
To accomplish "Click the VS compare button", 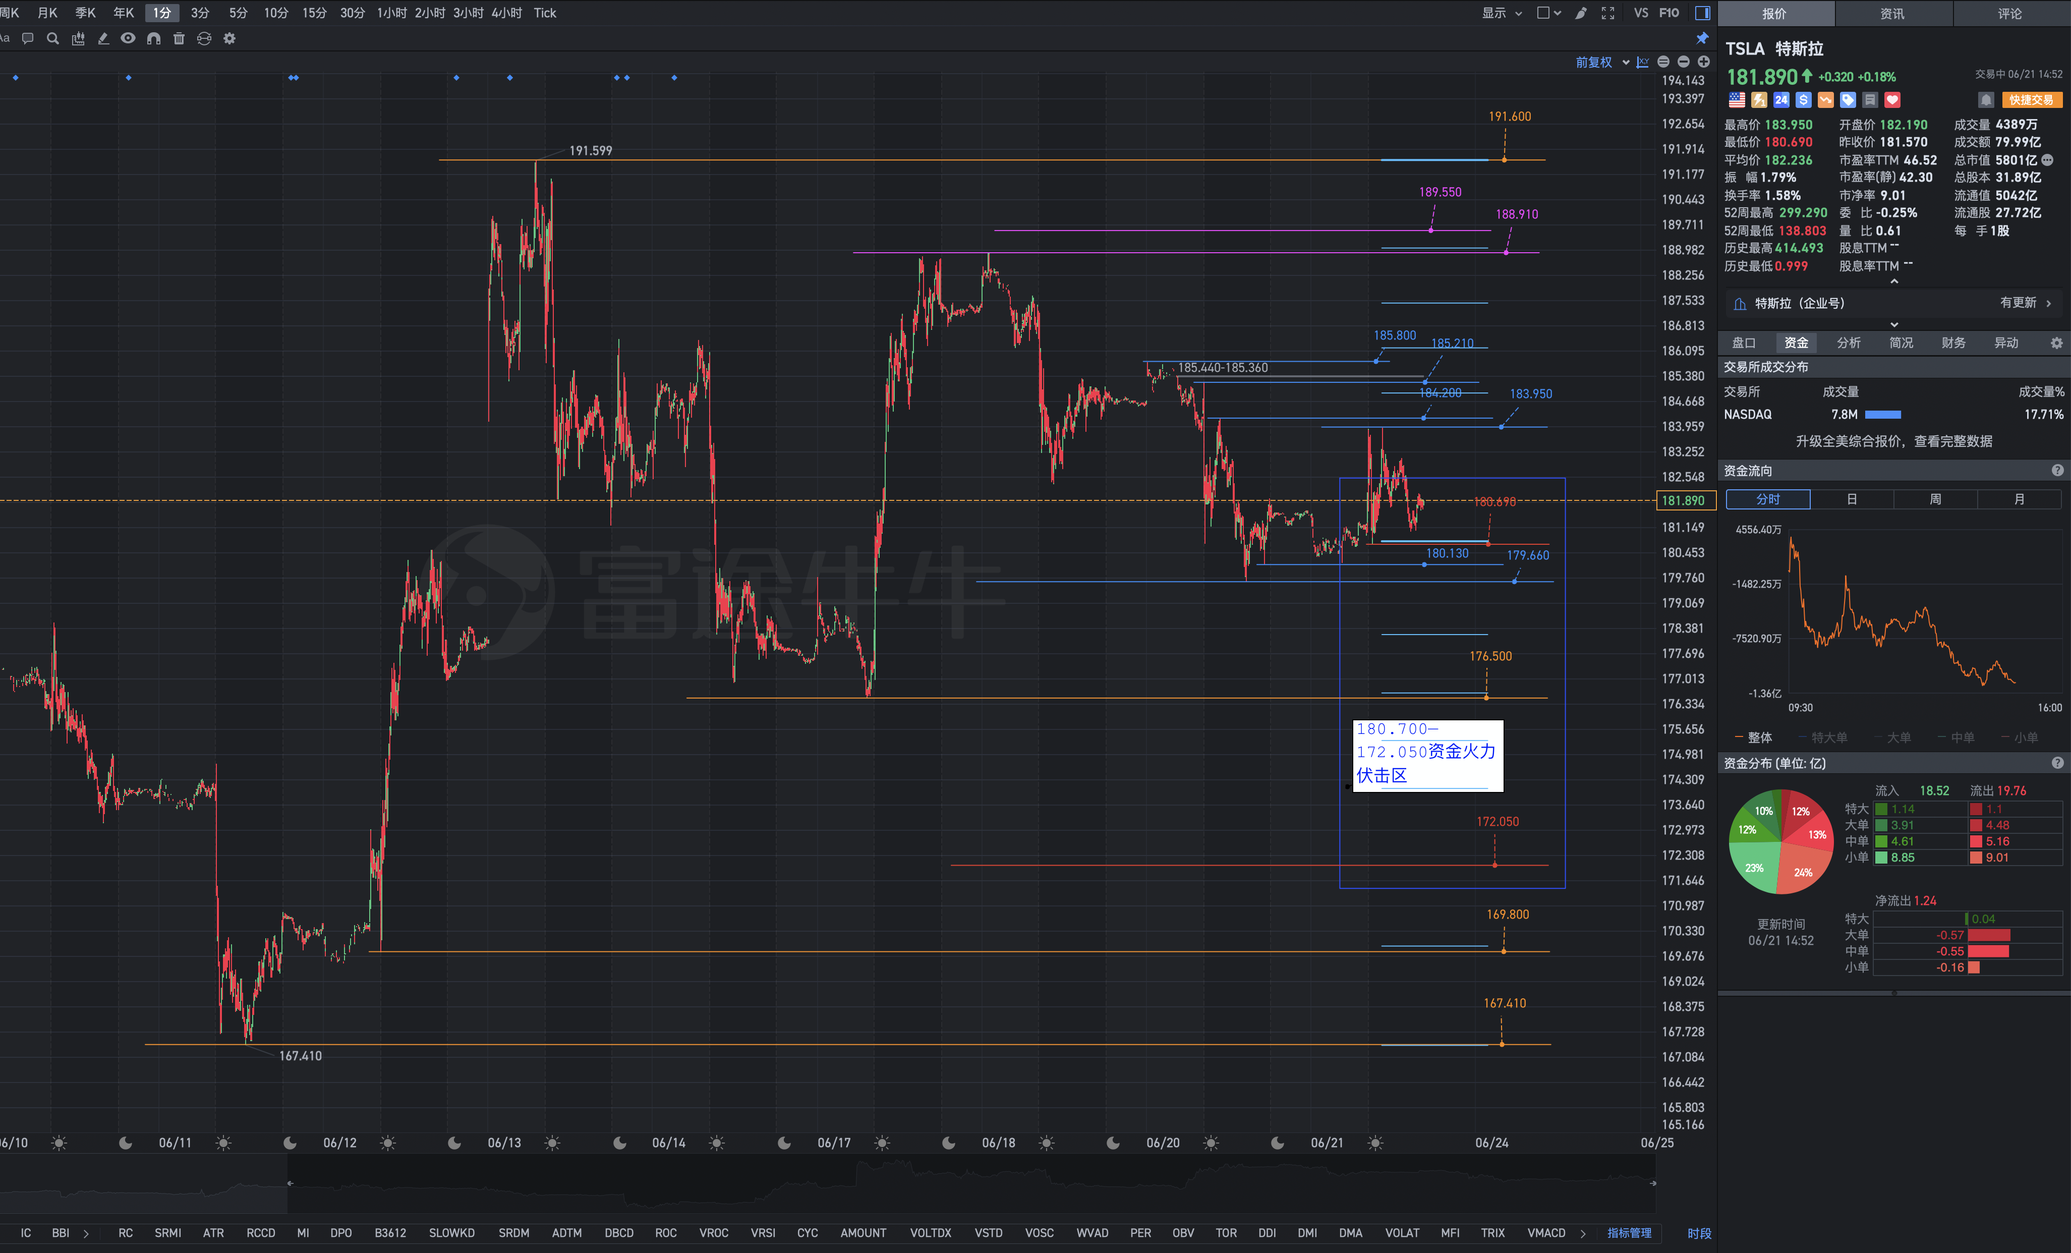I will coord(1641,13).
